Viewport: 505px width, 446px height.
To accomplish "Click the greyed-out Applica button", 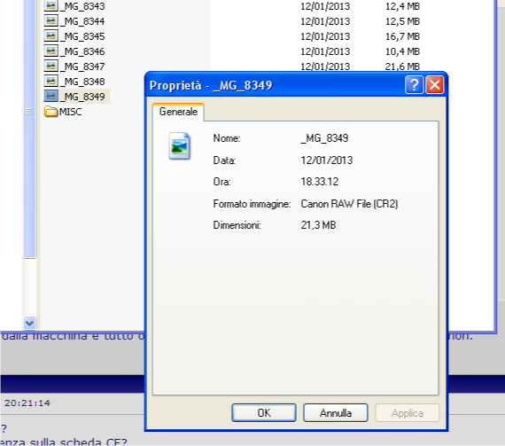I will click(x=407, y=413).
